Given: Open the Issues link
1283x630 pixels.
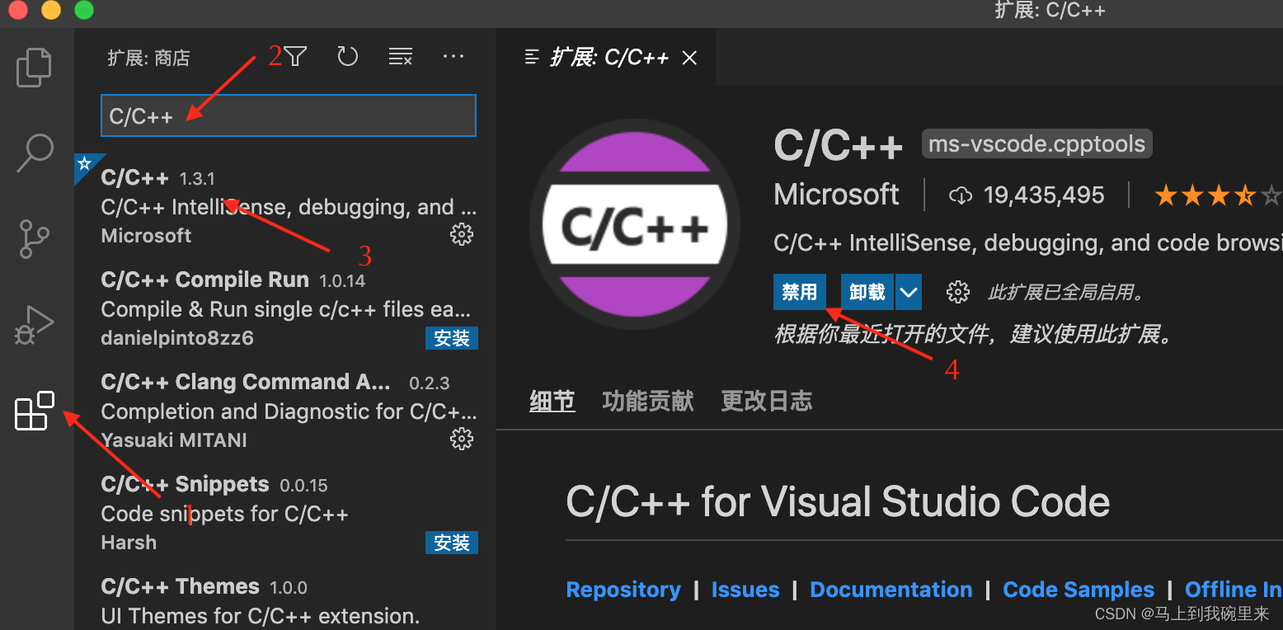Looking at the screenshot, I should coord(745,590).
